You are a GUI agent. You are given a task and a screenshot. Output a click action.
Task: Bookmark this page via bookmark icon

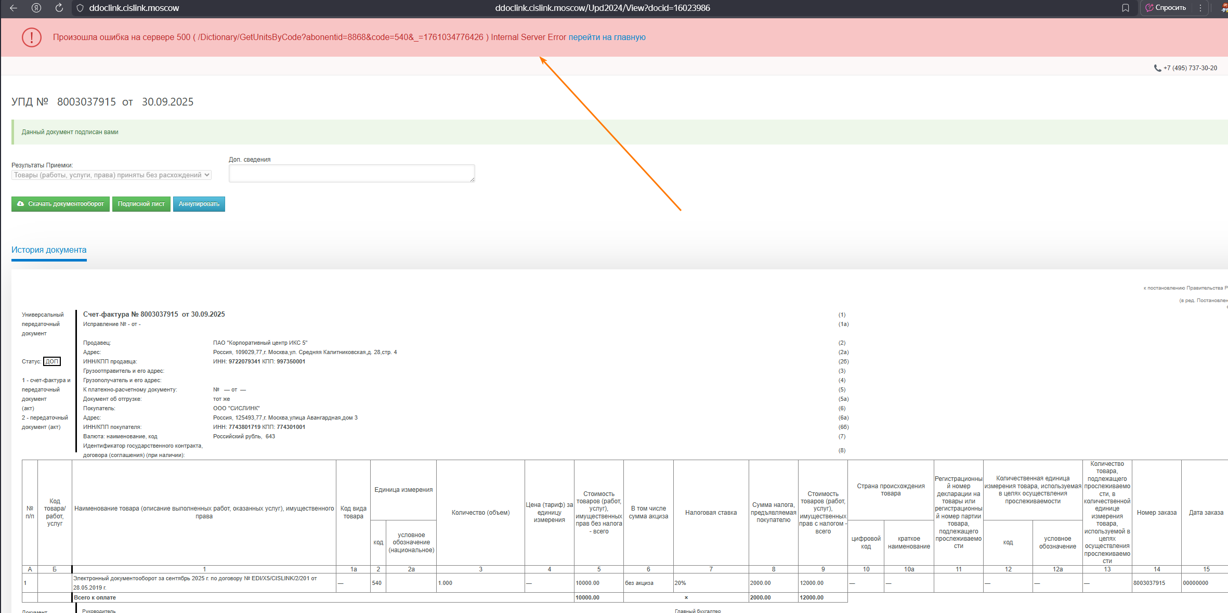tap(1126, 8)
